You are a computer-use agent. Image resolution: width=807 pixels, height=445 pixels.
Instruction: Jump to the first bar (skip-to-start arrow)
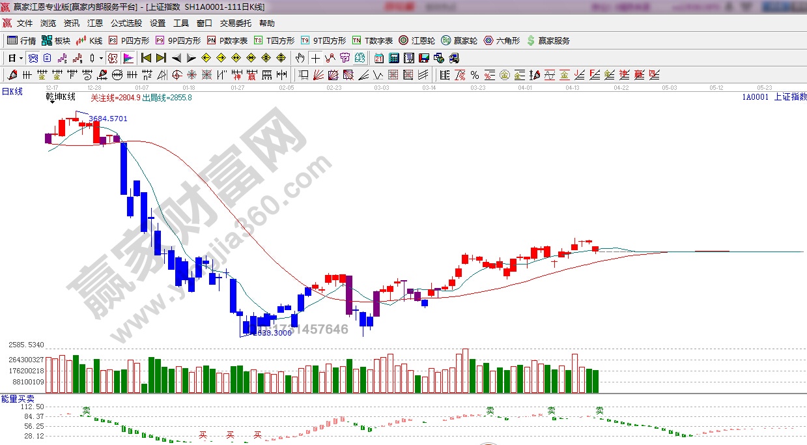(x=147, y=58)
